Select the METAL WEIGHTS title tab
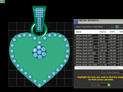 [89, 20]
